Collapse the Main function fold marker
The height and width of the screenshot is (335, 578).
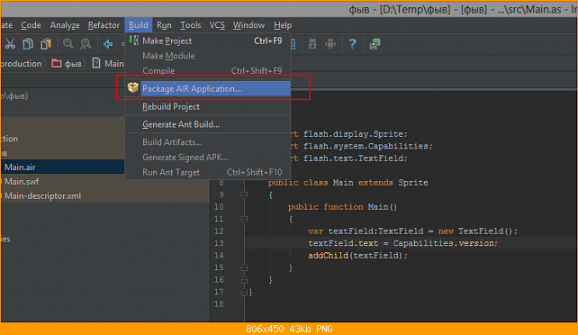pos(244,219)
